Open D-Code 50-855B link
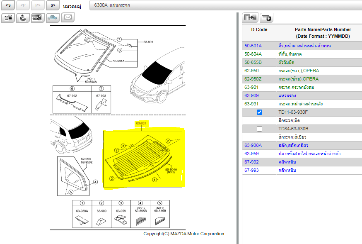 [x=253, y=62]
